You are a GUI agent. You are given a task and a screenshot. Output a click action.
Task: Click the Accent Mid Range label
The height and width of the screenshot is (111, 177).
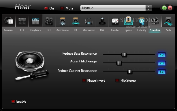pyautogui.click(x=83, y=61)
